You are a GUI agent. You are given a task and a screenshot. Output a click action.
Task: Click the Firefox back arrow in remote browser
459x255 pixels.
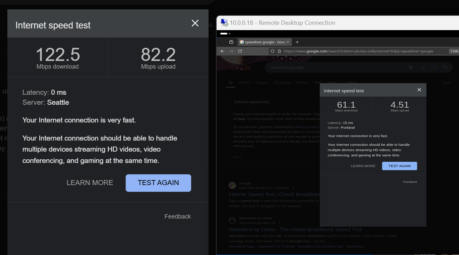222,51
